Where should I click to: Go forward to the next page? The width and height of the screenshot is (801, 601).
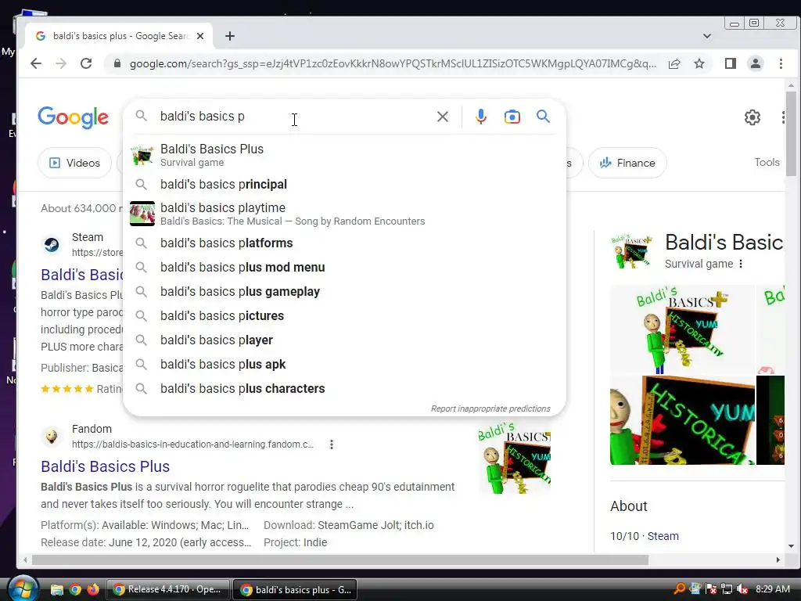61,63
